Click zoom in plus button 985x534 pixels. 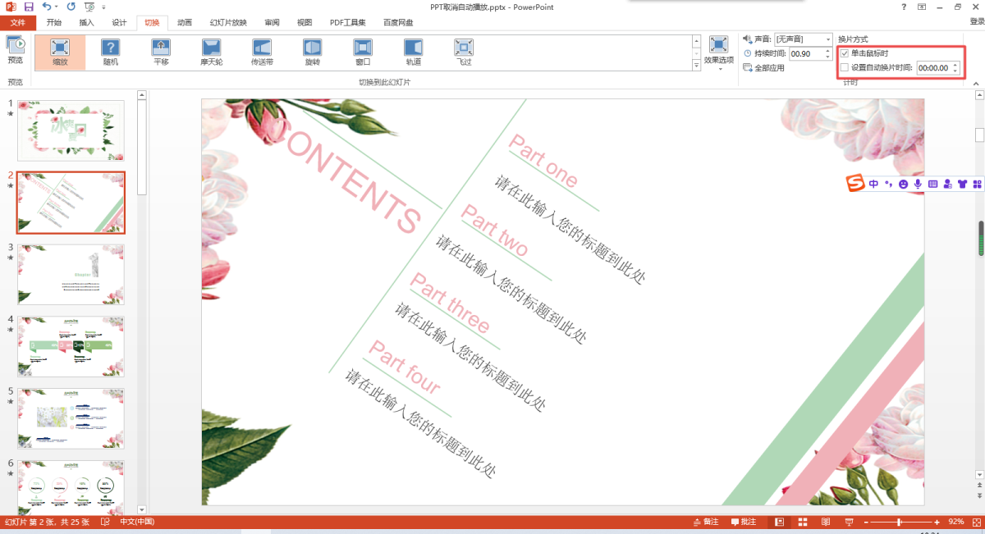click(x=937, y=522)
